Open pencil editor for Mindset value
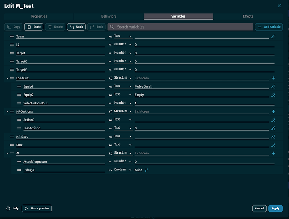This screenshot has height=219, width=289. click(x=273, y=136)
